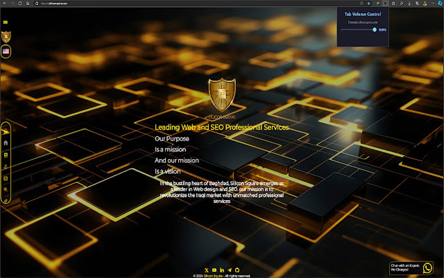Reload the page
The image size is (444, 278).
20,3
